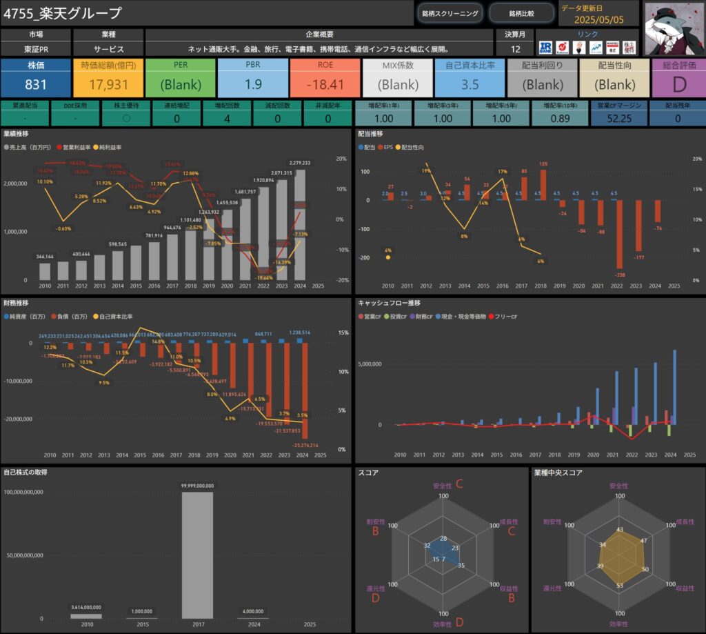Image resolution: width=706 pixels, height=634 pixels.
Task: Select the 純資産（百万）legend dot
Action: (x=6, y=317)
